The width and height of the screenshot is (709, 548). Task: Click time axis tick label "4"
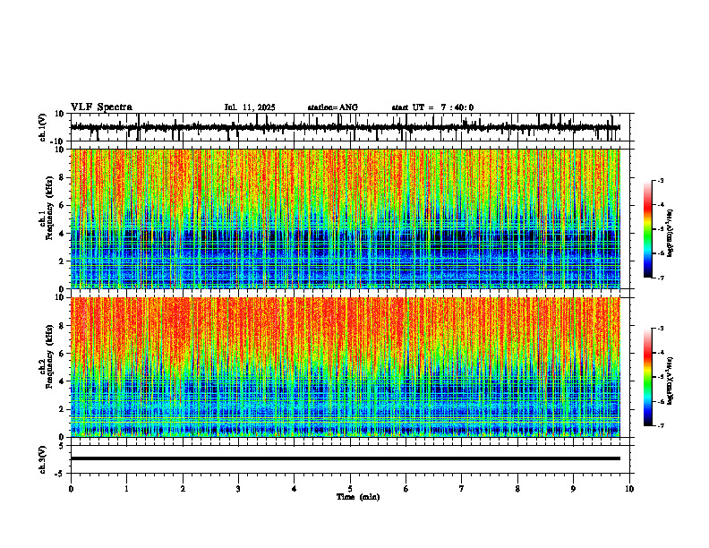coord(295,489)
